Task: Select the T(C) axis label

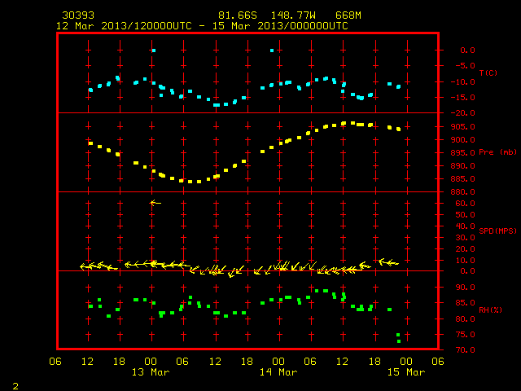Action: (x=488, y=72)
